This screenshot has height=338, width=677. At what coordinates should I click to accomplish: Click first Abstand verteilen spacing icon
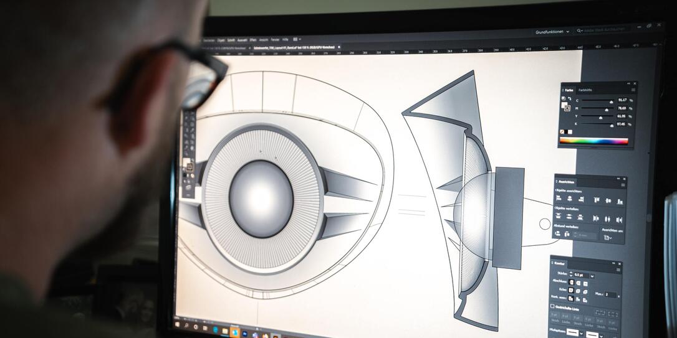(x=557, y=233)
